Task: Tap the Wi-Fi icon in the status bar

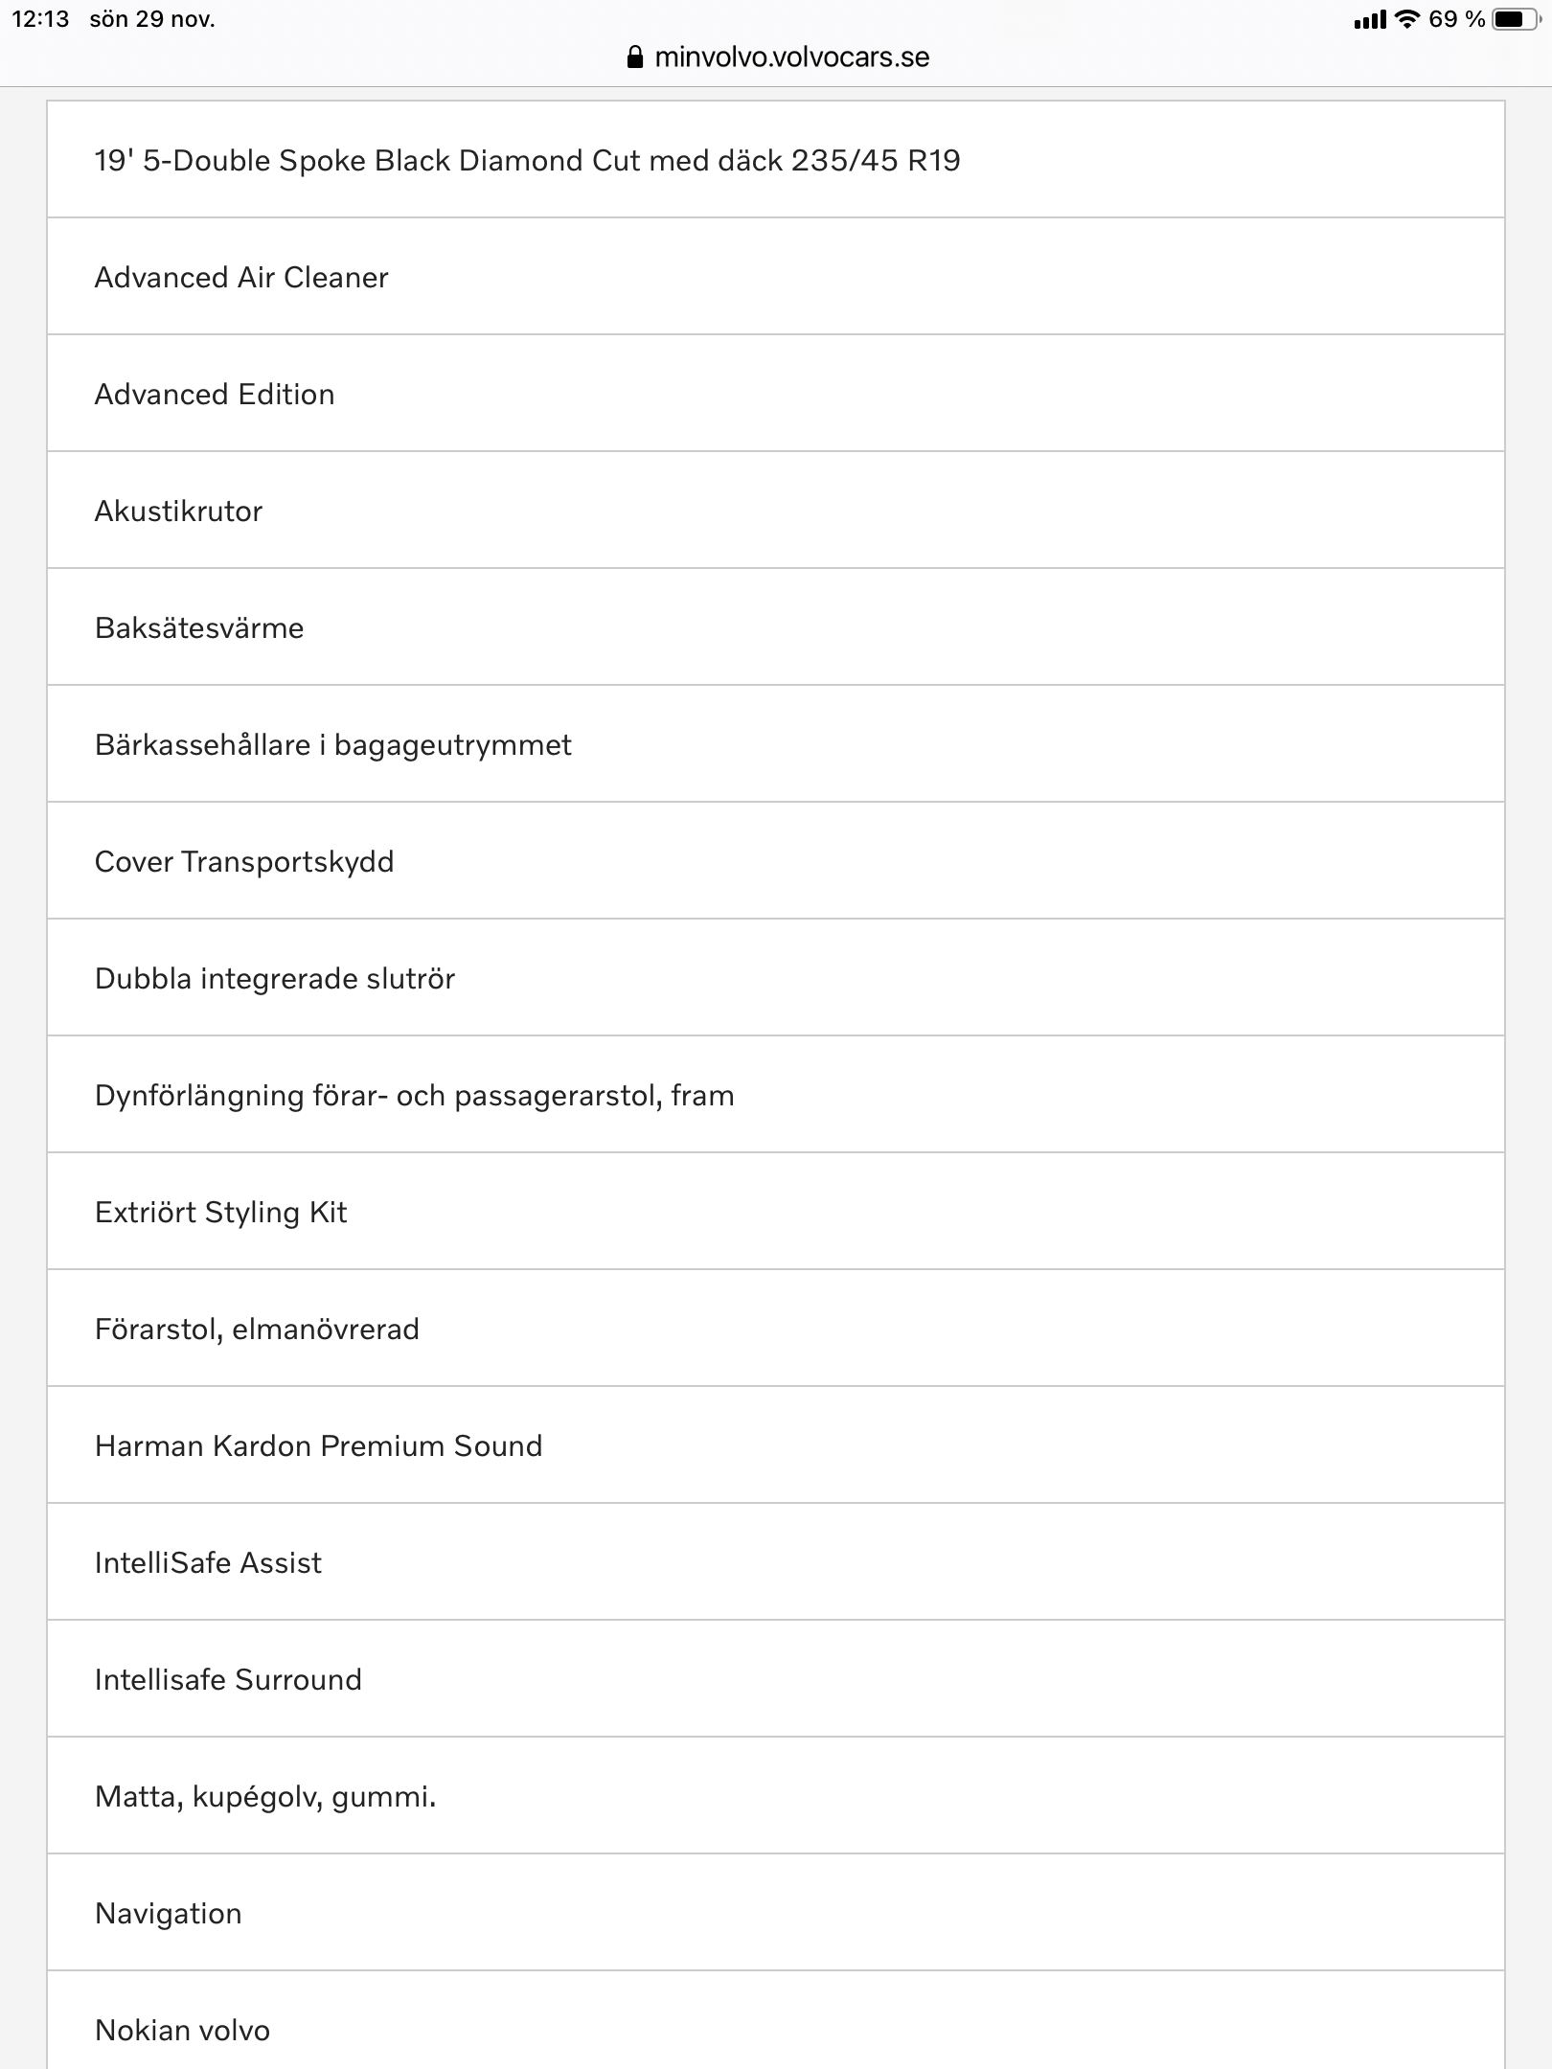Action: click(1406, 19)
